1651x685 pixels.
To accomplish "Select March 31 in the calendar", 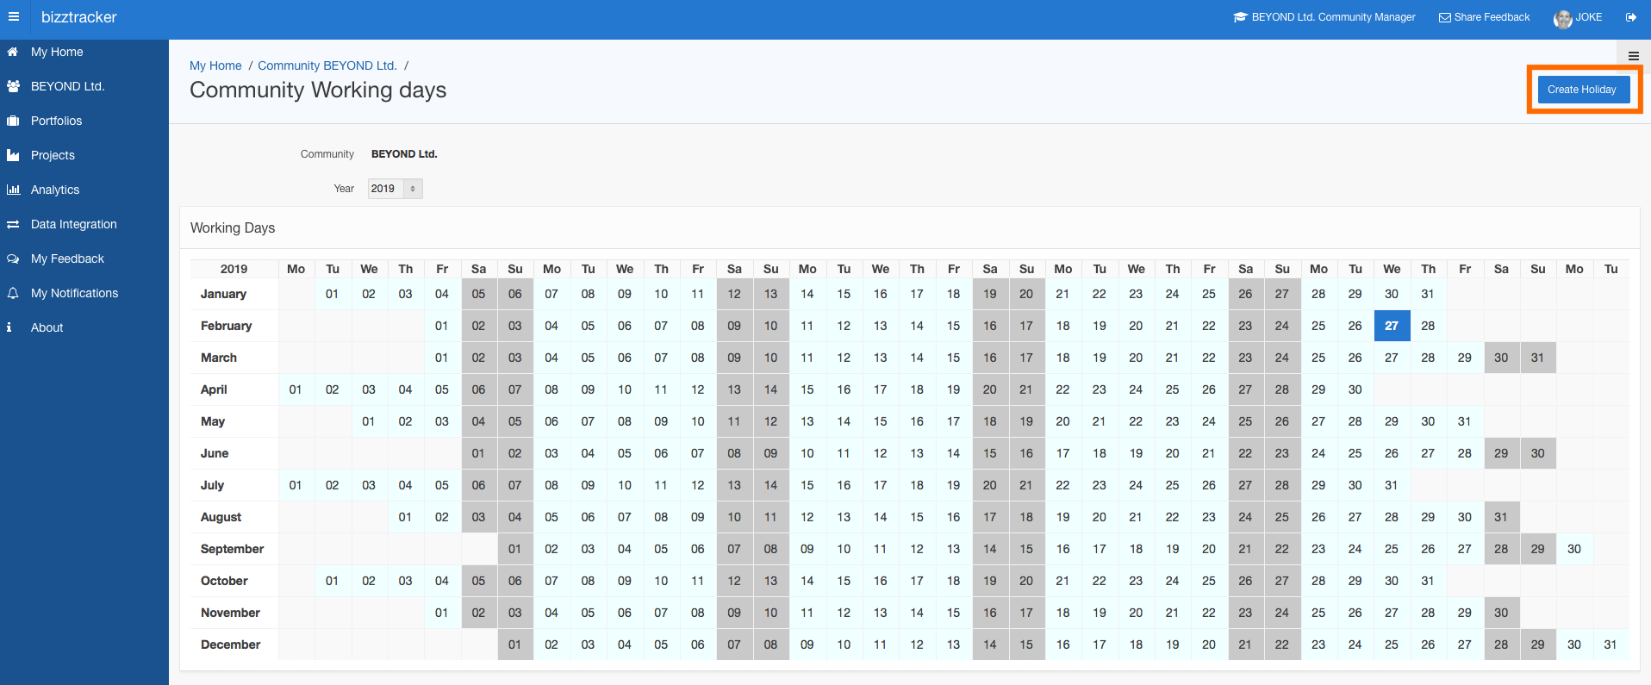I will pos(1537,358).
